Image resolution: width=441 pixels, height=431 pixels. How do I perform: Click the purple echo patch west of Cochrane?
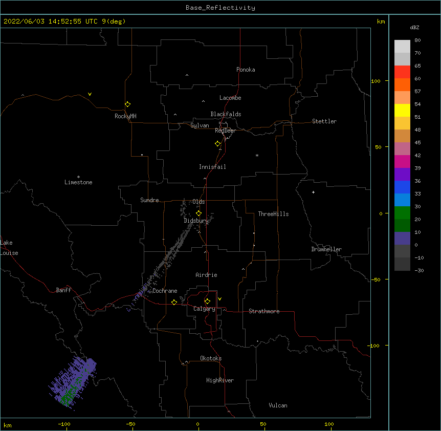(138, 295)
